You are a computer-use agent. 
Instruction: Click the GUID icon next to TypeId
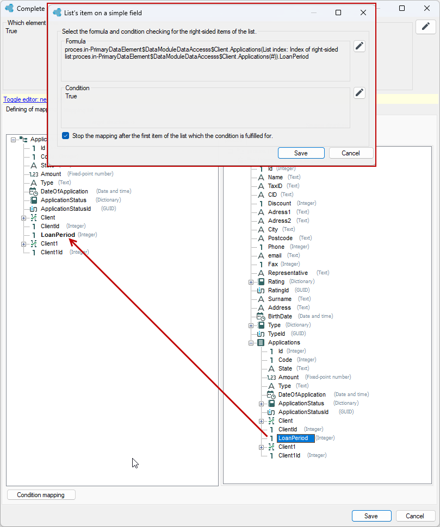tap(261, 334)
